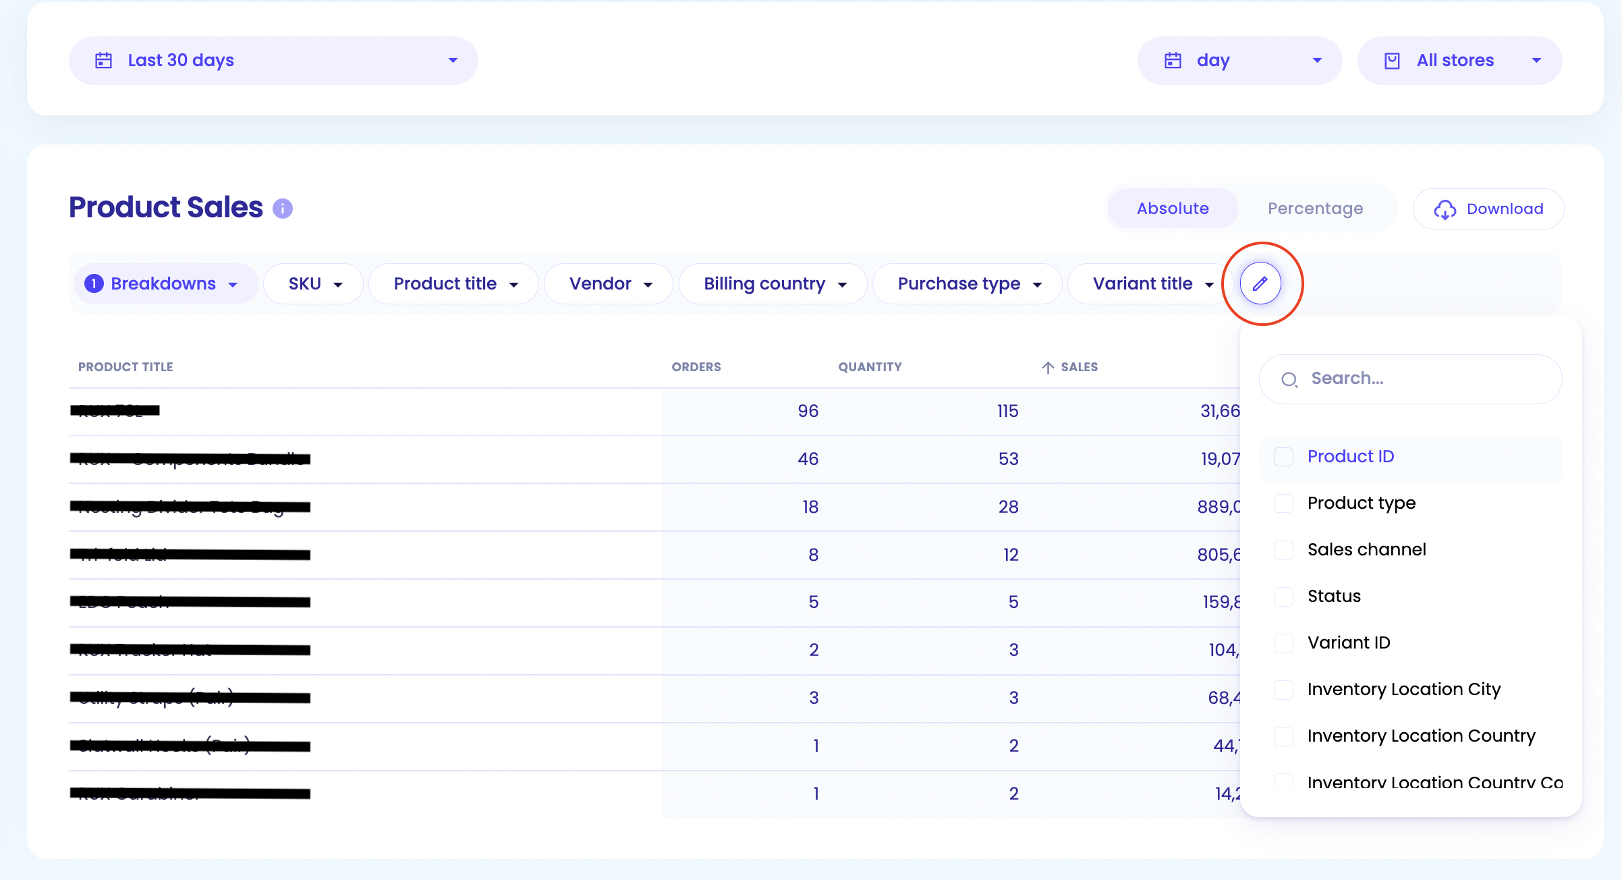
Task: Click the pencil edit breakdowns icon
Action: coord(1260,283)
